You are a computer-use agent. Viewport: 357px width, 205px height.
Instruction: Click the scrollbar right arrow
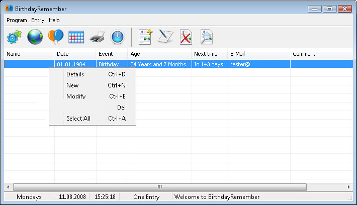[348, 187]
